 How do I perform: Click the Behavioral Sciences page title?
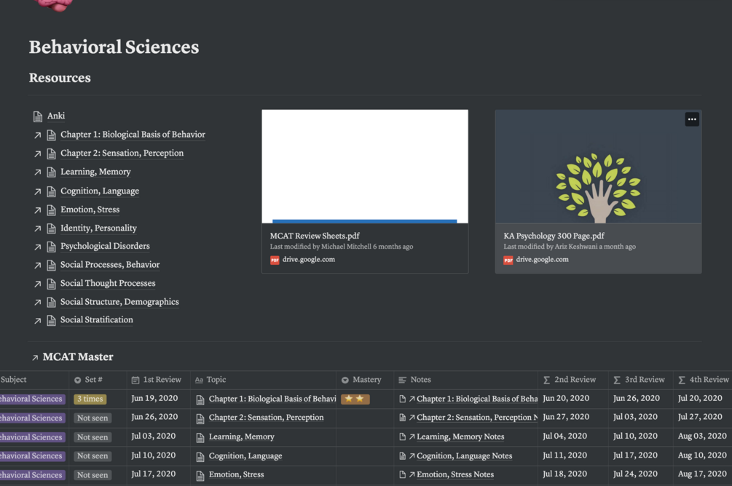(x=114, y=47)
